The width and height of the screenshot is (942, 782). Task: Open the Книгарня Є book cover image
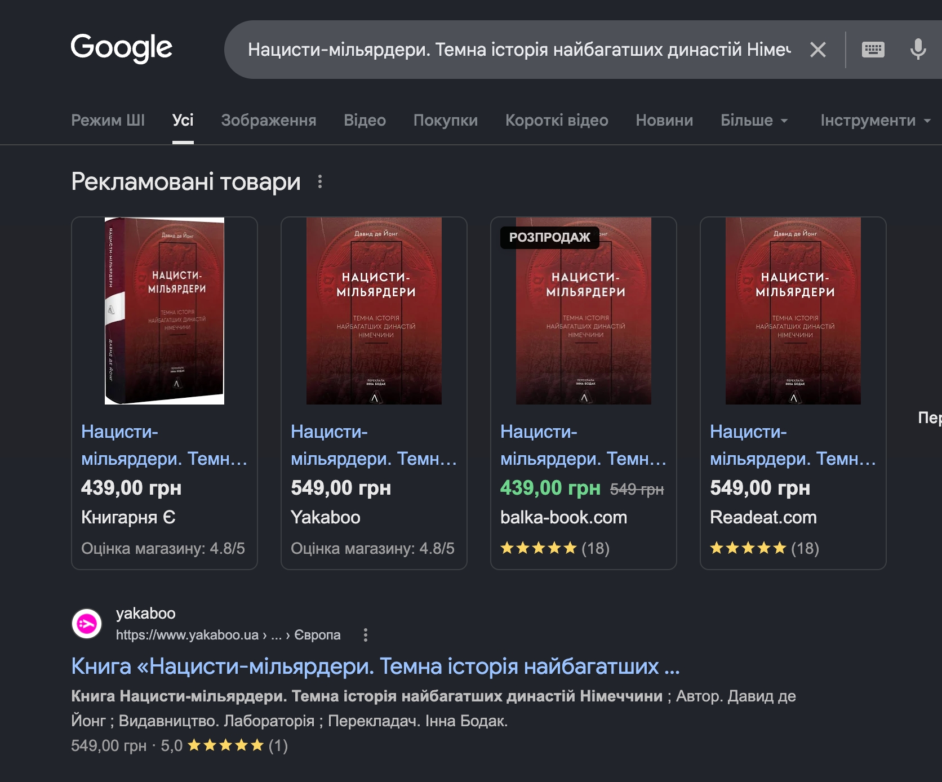point(165,311)
